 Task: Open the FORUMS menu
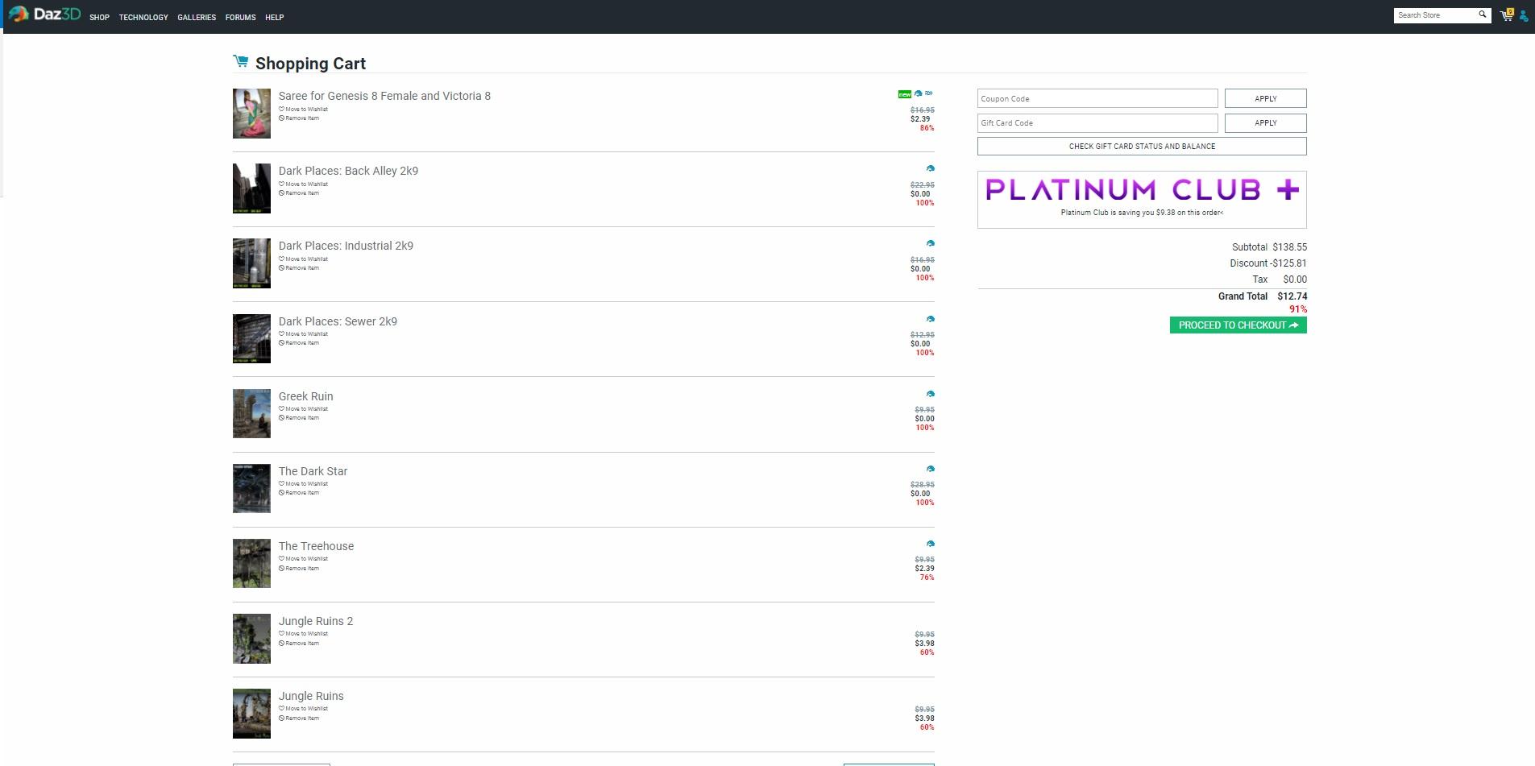pos(240,18)
